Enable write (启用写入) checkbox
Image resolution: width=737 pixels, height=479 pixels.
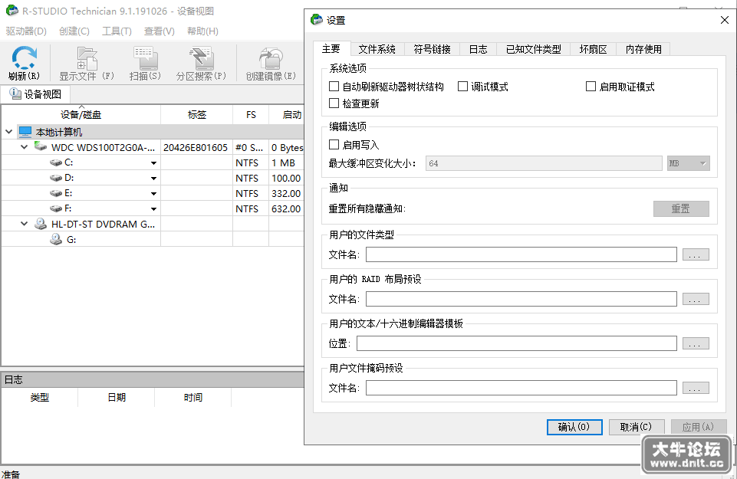pos(334,145)
